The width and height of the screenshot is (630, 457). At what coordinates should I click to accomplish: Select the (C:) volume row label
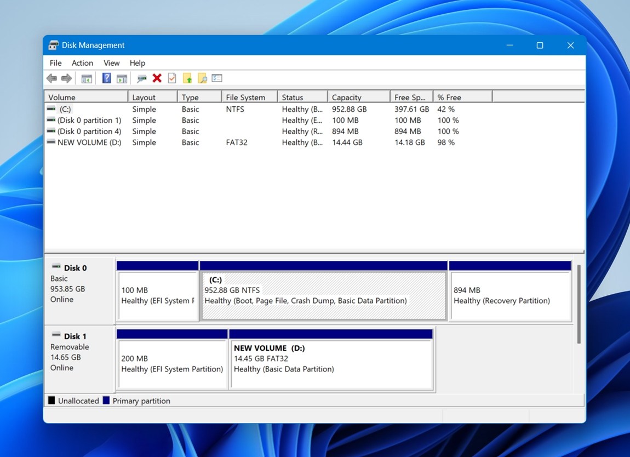pos(65,110)
